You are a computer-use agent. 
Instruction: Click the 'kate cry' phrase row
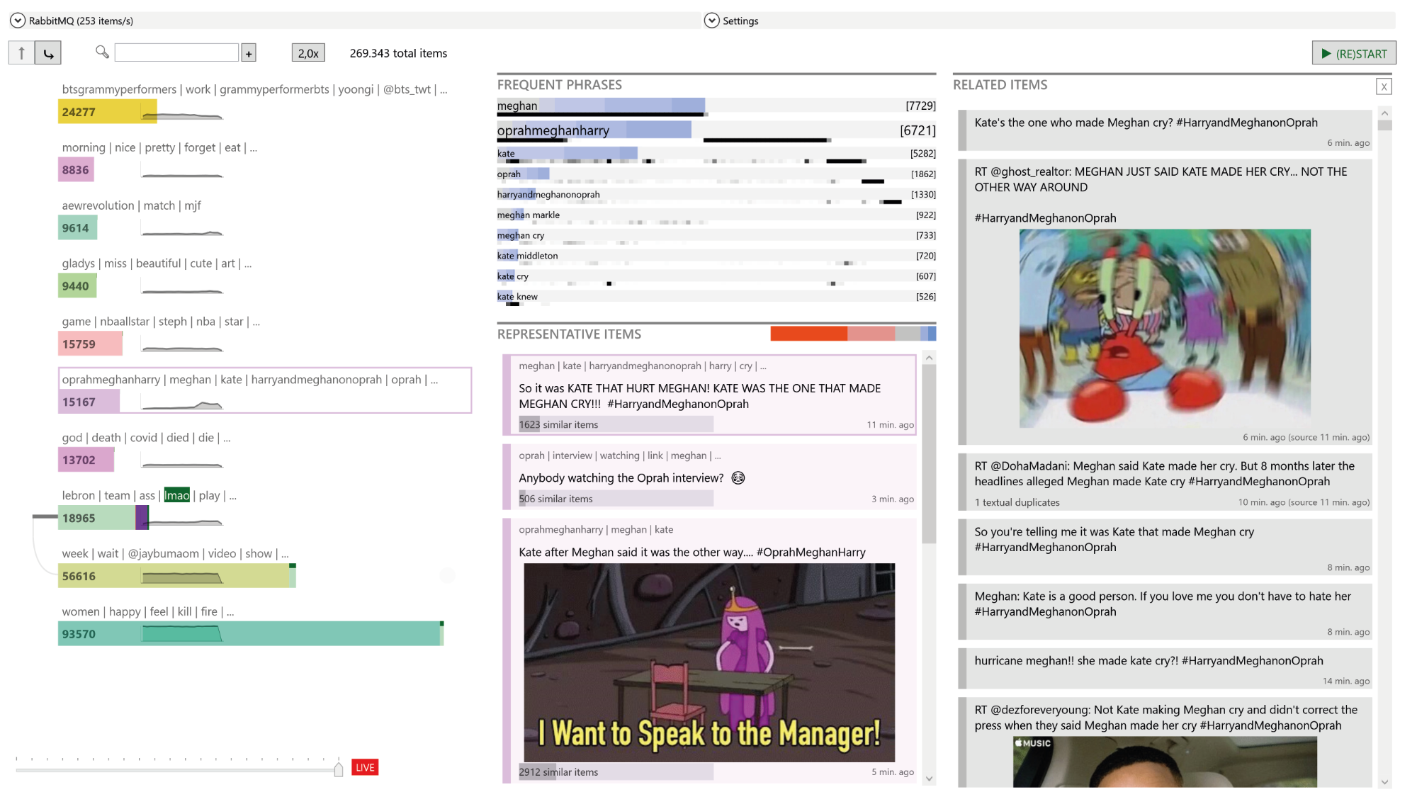click(x=716, y=277)
